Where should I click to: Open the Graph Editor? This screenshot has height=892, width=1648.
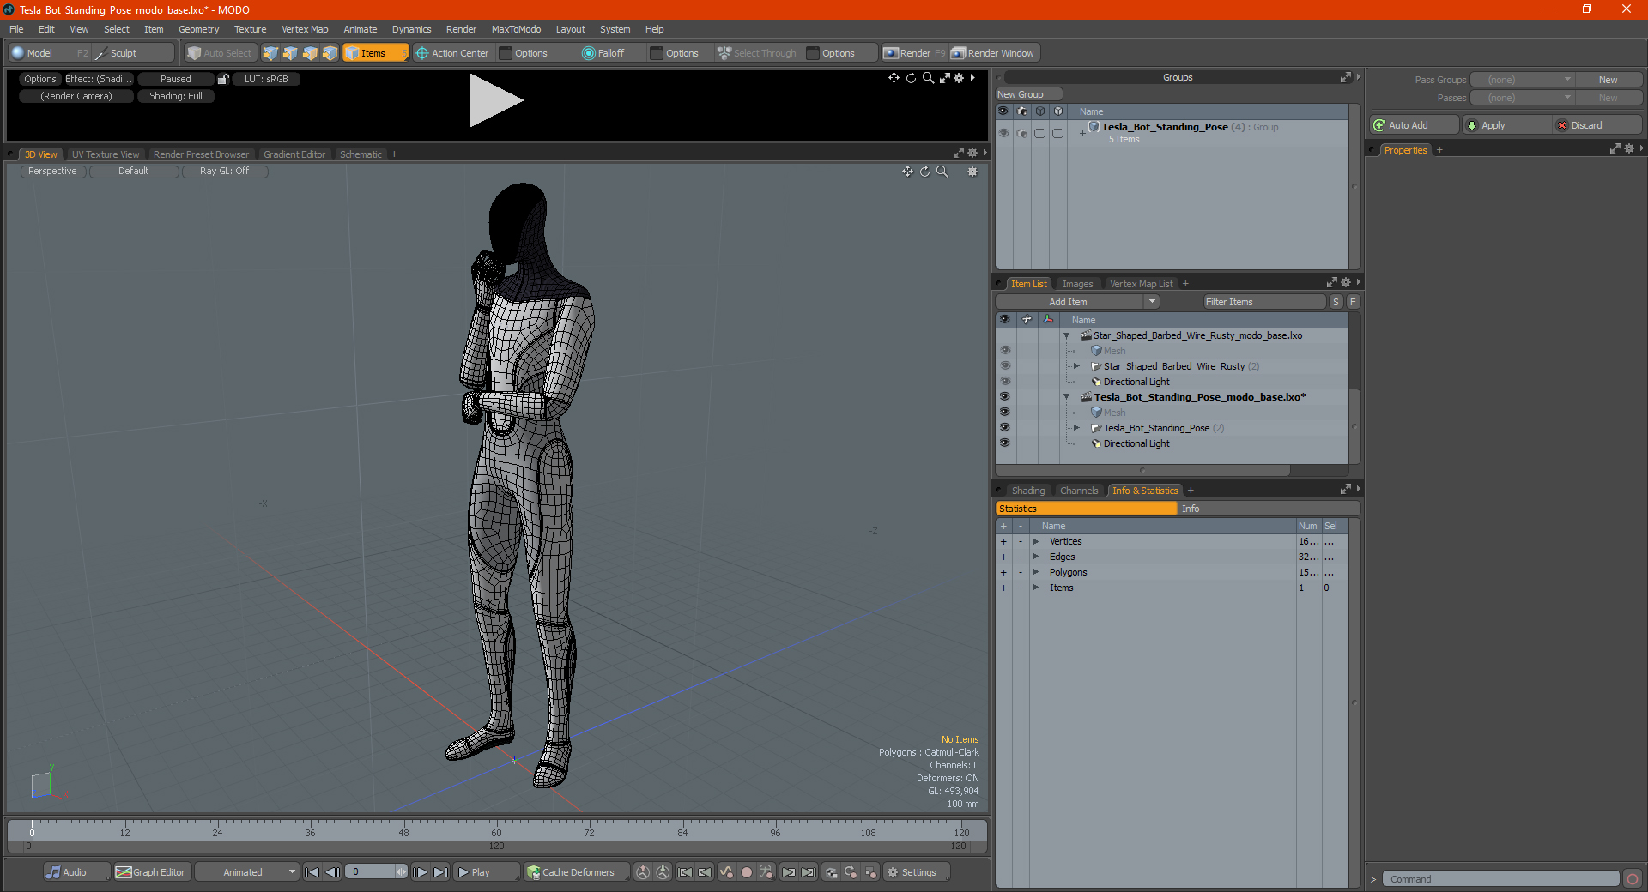pyautogui.click(x=151, y=872)
